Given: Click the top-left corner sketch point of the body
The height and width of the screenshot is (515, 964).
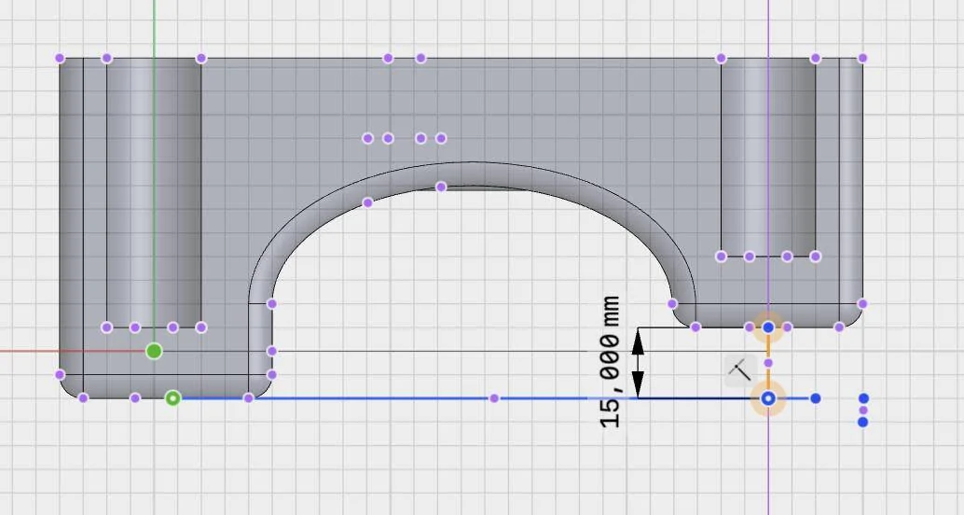Looking at the screenshot, I should point(61,58).
